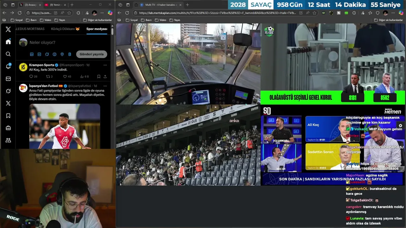
Task: Click the X timeline vertical scrollbar
Action: tap(112, 31)
